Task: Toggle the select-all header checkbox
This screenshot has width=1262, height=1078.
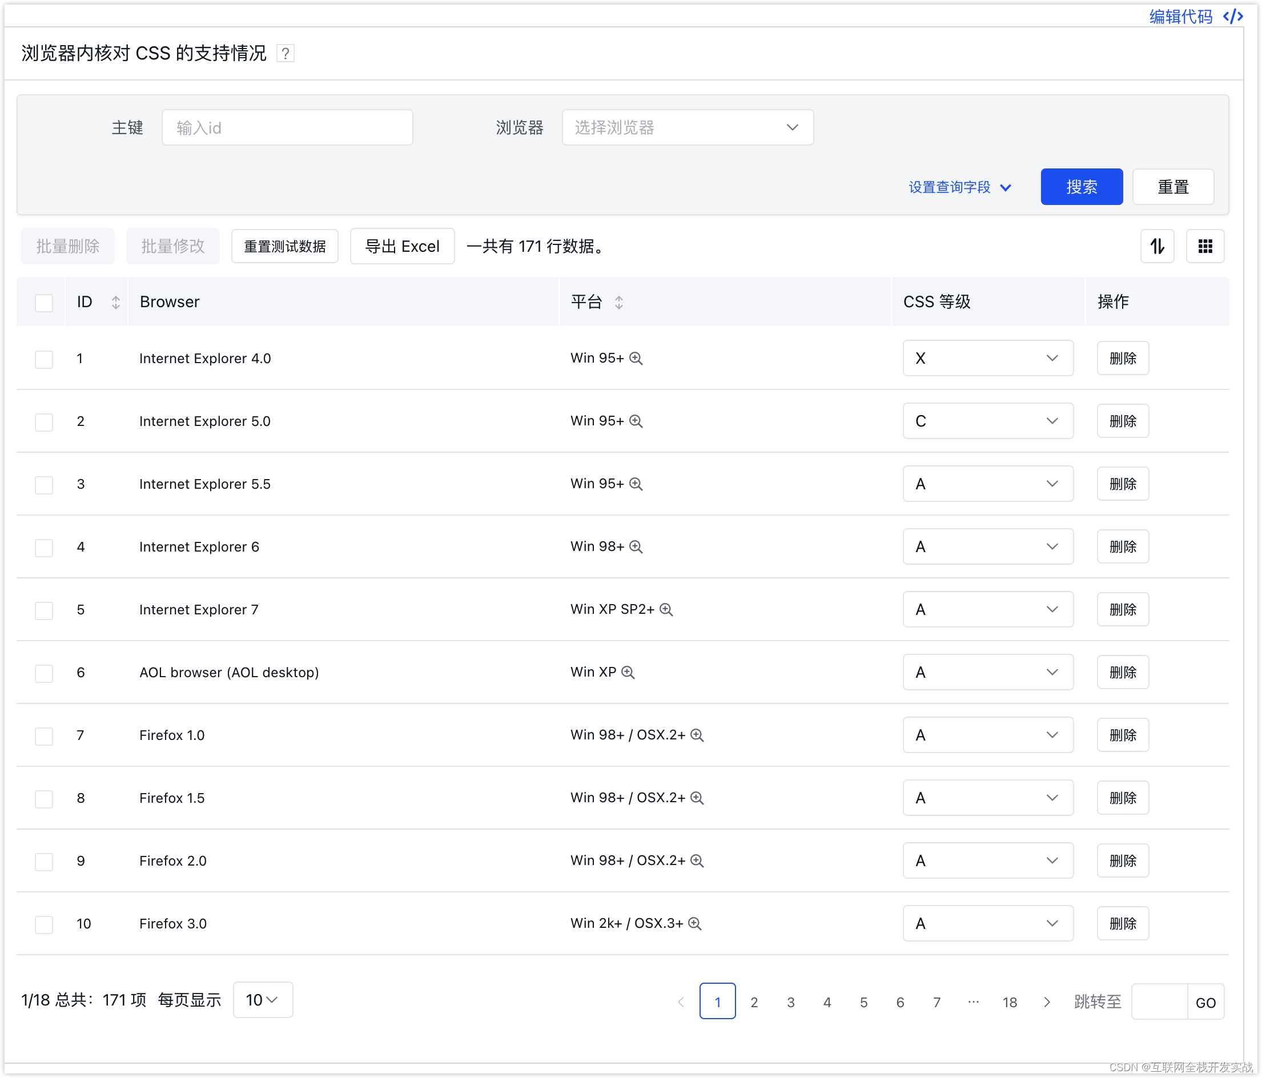Action: 44,303
